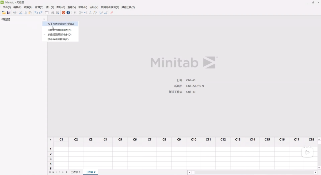Click the fx assign formula icon
This screenshot has height=175, width=321.
point(75,13)
